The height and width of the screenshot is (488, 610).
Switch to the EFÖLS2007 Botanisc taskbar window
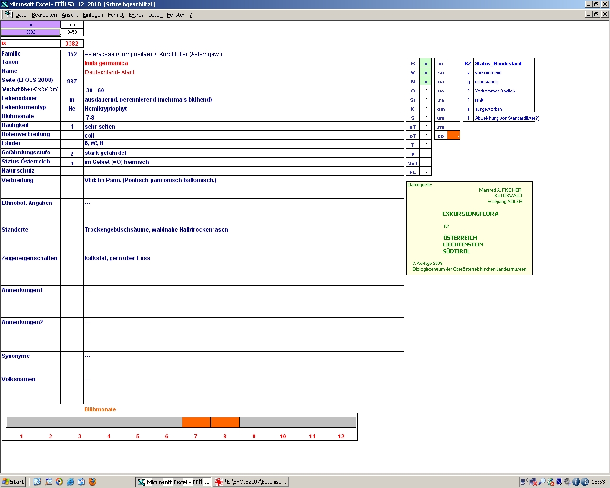(251, 482)
